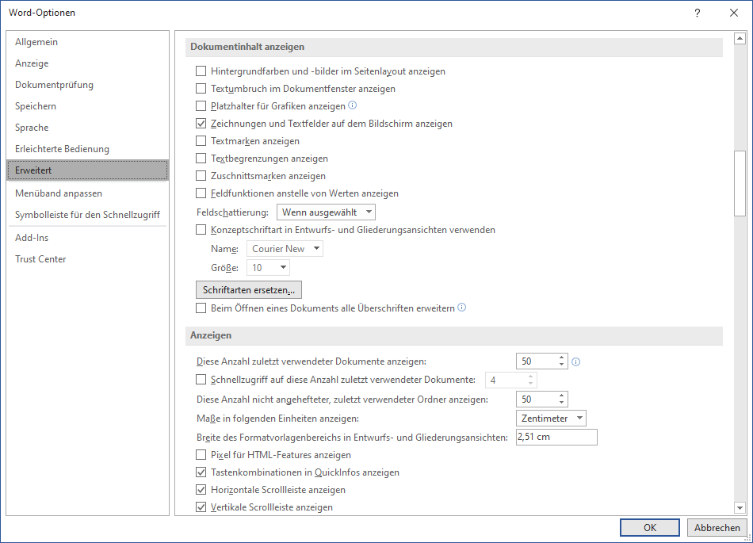Click the help question mark icon

click(698, 13)
